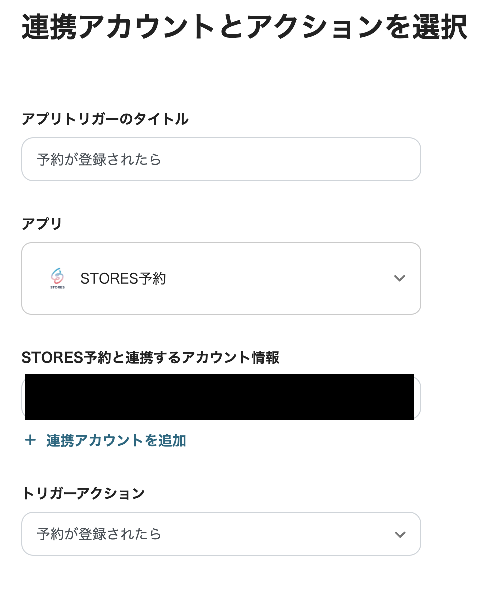Viewport: 503px width, 594px height.
Task: Click the STORES logo icon
Action: click(57, 278)
